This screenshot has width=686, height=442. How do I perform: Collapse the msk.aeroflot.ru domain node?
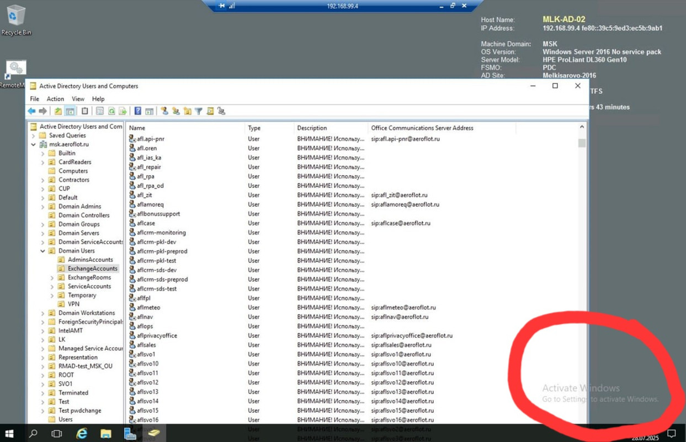[x=34, y=144]
